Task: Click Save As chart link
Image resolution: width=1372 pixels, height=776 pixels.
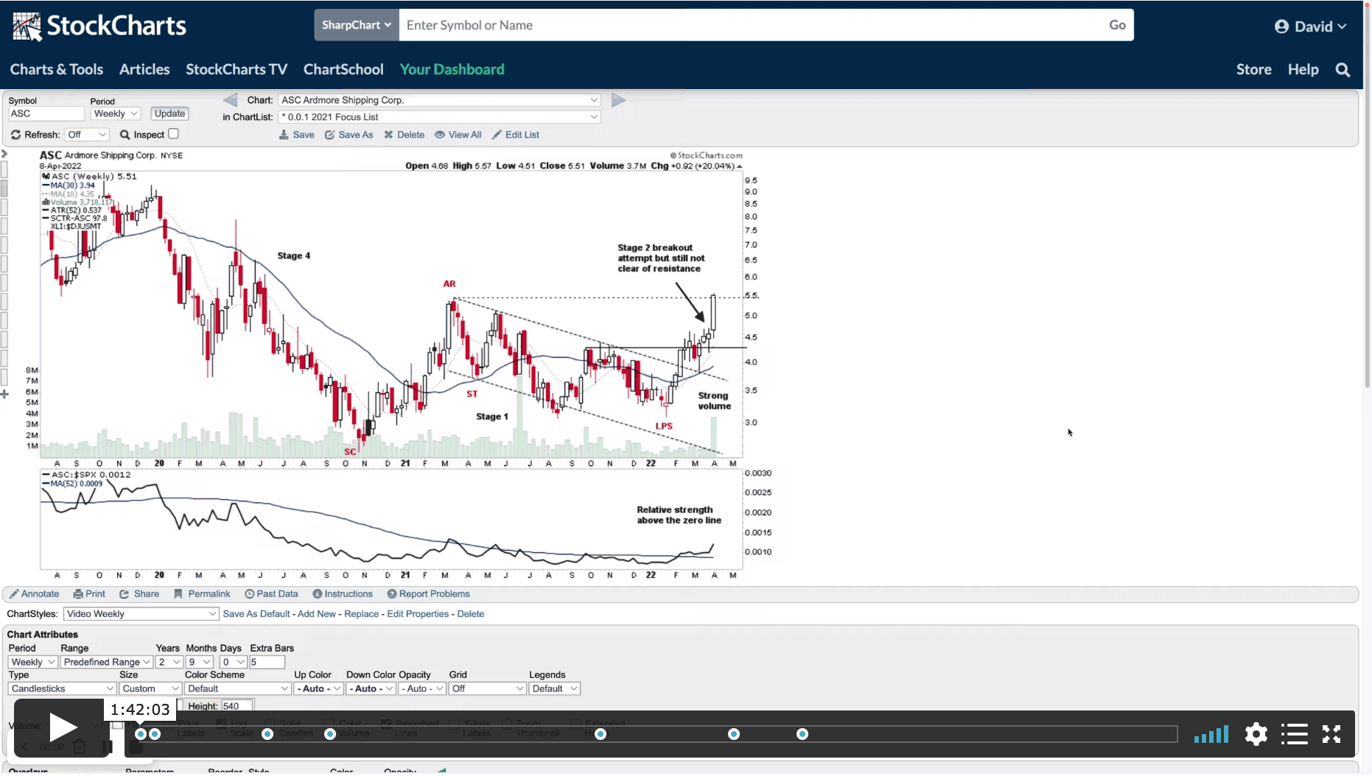Action: pyautogui.click(x=349, y=135)
